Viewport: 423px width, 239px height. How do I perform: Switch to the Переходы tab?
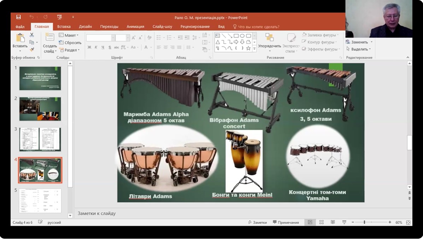[x=109, y=27]
